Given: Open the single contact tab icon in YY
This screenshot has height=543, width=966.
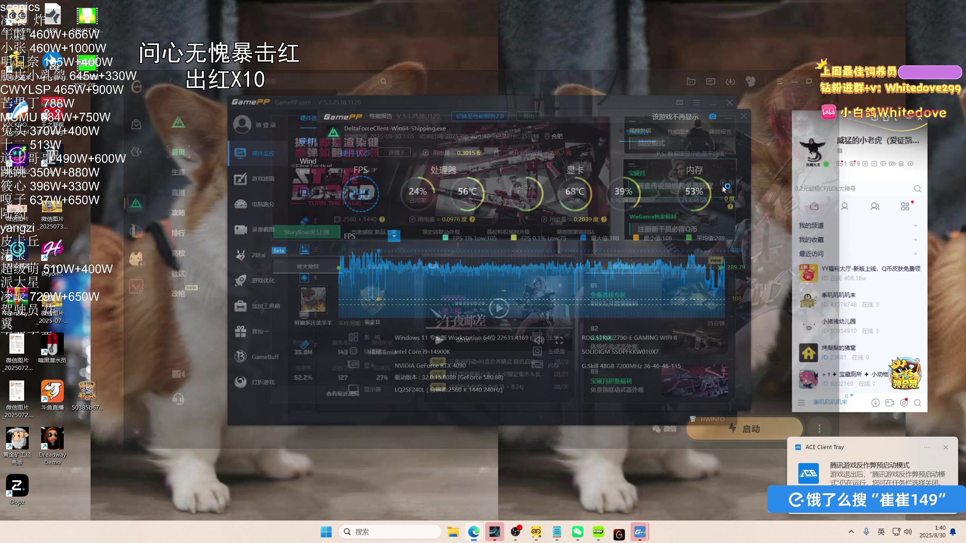Looking at the screenshot, I should [844, 206].
